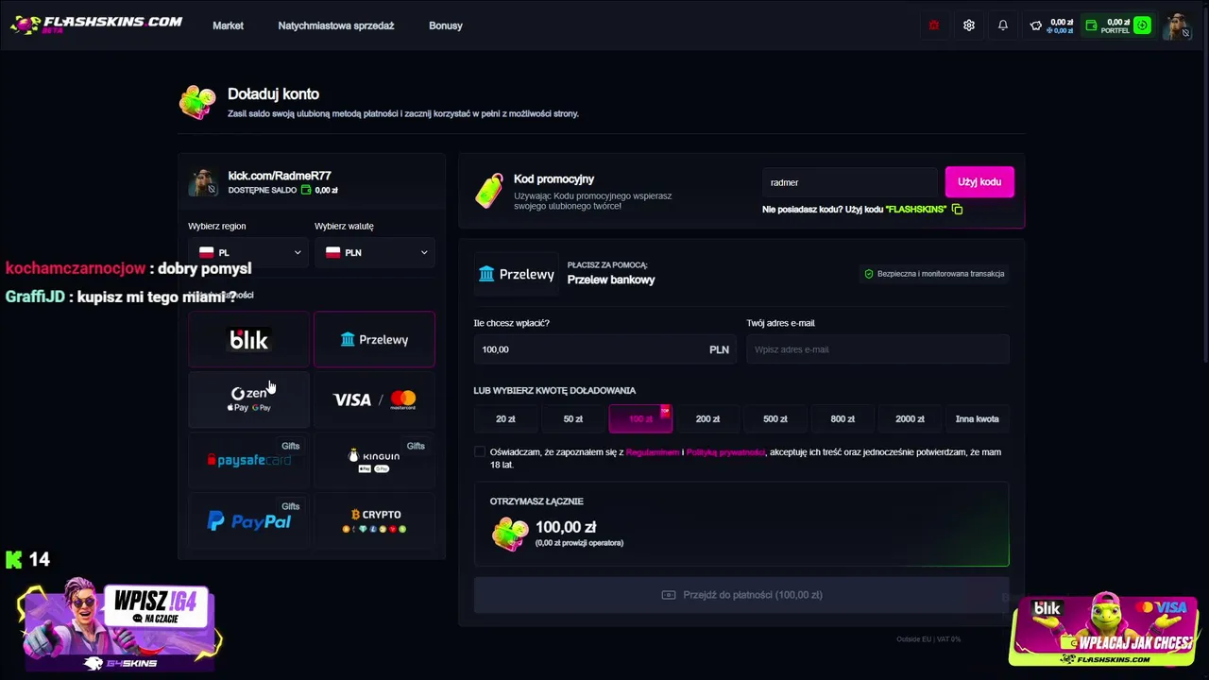Select the paysafecard payment method
The height and width of the screenshot is (680, 1209).
[x=248, y=460]
